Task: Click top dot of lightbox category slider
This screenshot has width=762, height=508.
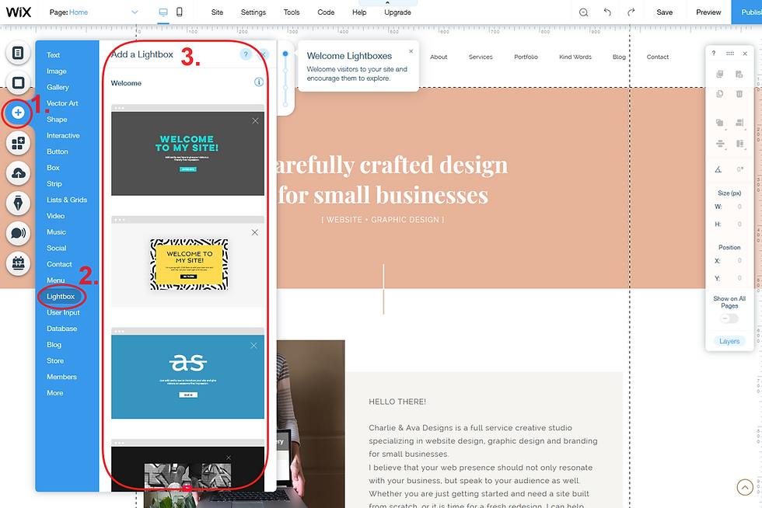Action: pos(285,54)
